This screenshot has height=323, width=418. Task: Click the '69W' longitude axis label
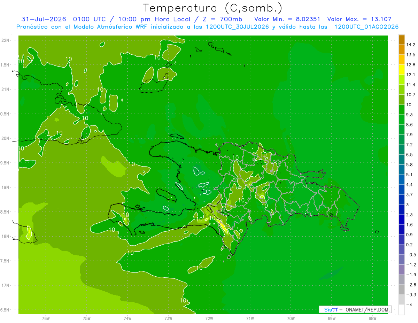(331, 318)
